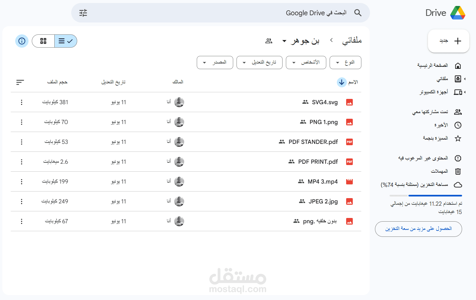
Task: Sort by the تاريخ التعديل column header
Action: 114,82
